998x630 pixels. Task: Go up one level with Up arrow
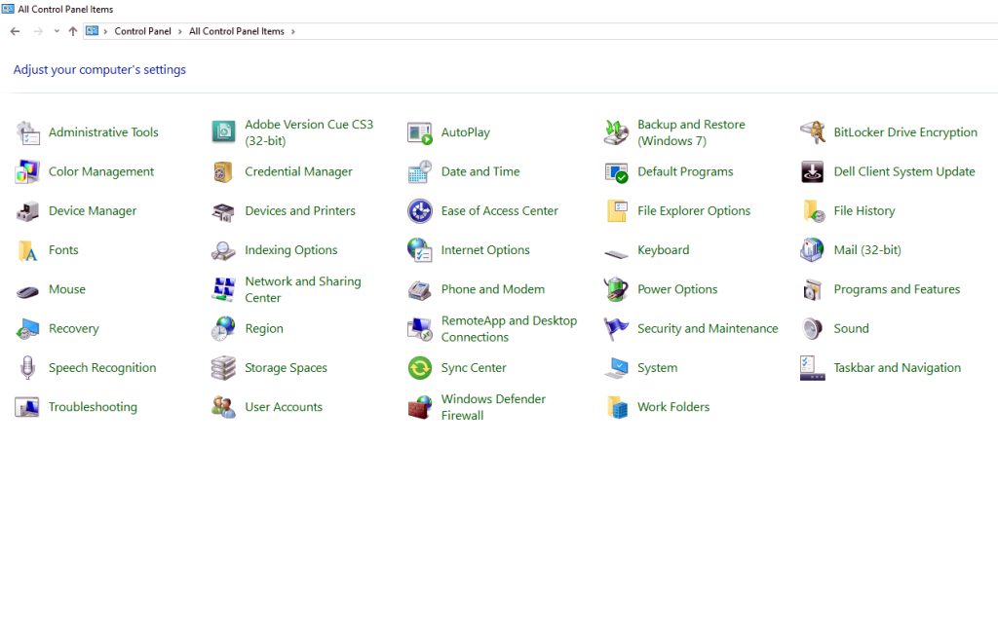[72, 31]
